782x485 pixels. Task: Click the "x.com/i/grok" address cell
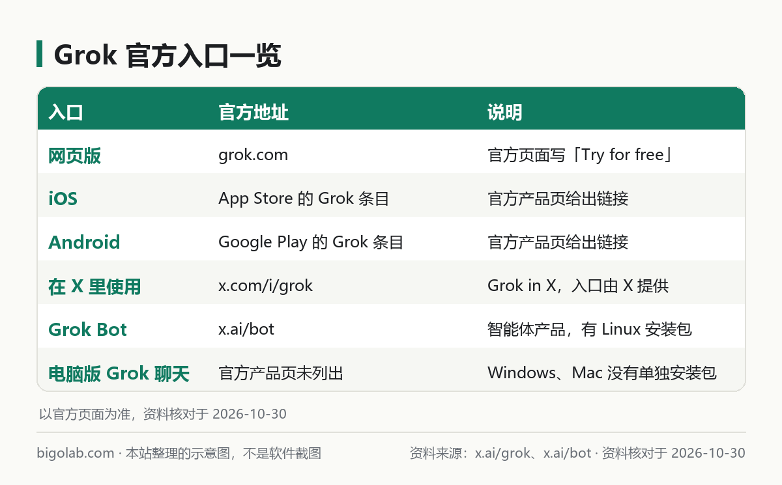(x=265, y=286)
